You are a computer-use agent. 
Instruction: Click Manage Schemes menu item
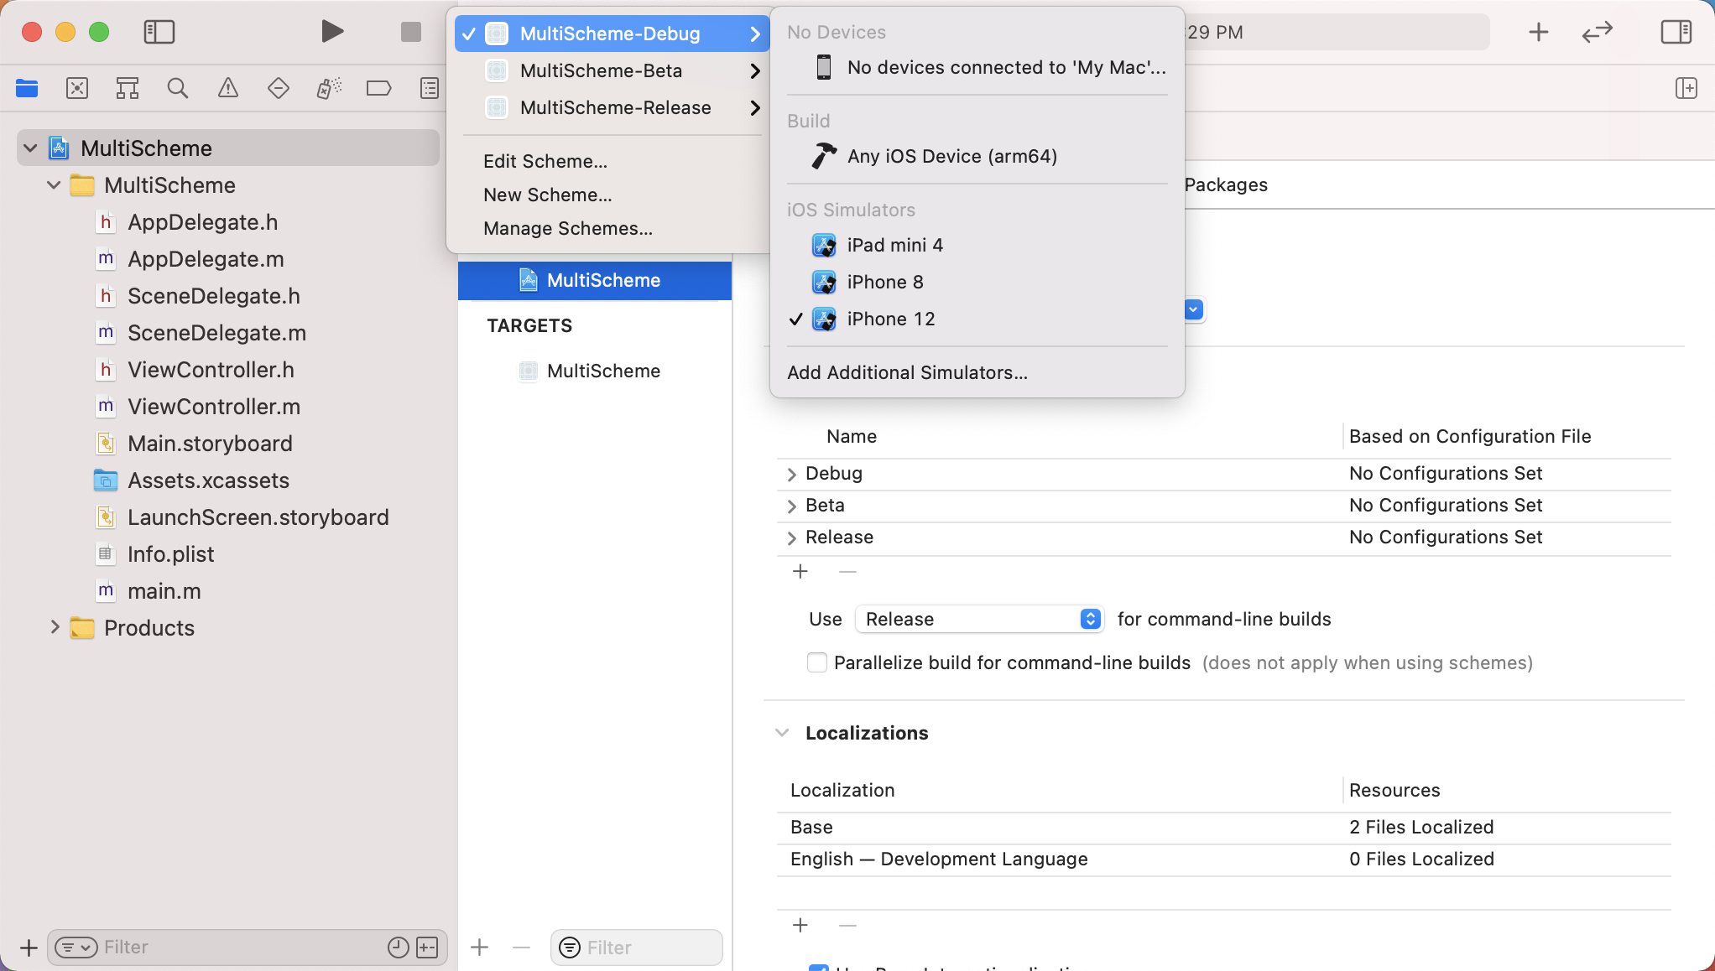point(567,228)
